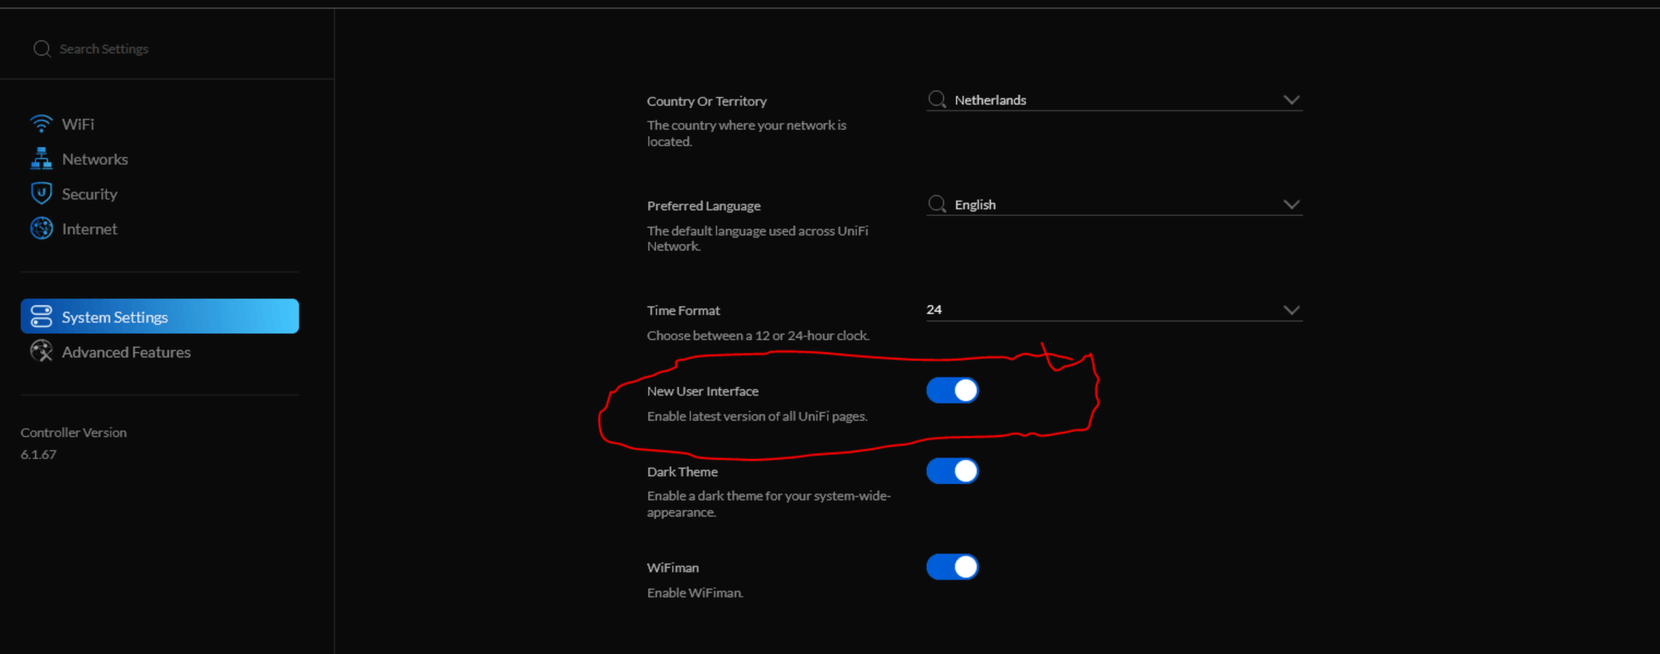Click the magnifier icon next to Netherlands
The width and height of the screenshot is (1660, 654).
point(936,99)
